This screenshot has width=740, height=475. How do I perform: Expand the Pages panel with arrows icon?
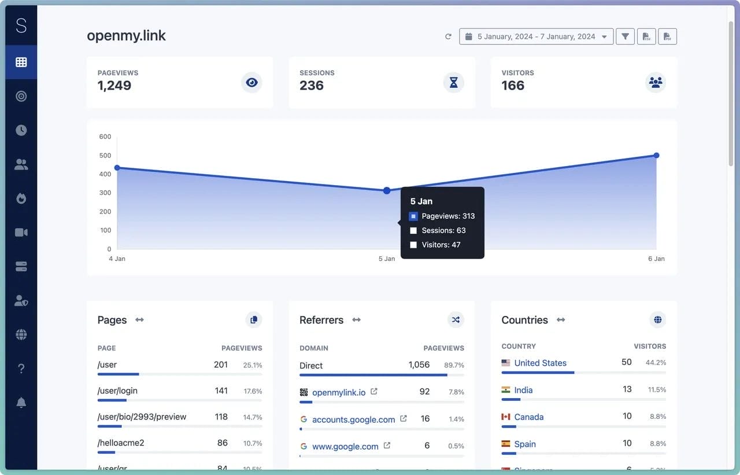[x=139, y=320]
